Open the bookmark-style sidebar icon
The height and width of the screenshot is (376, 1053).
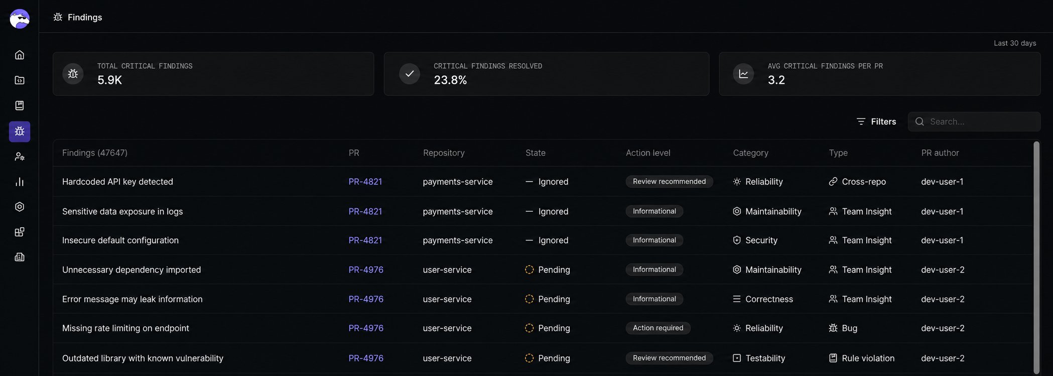click(x=20, y=105)
